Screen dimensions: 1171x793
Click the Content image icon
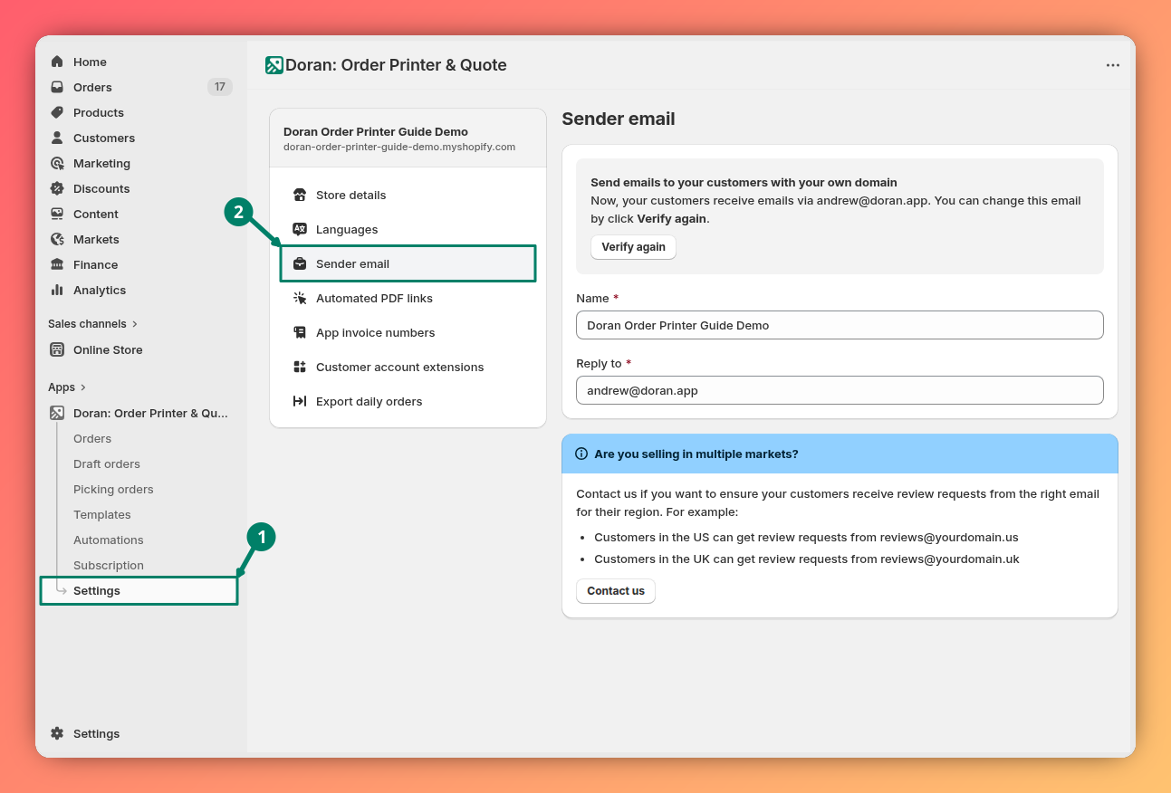pos(57,214)
